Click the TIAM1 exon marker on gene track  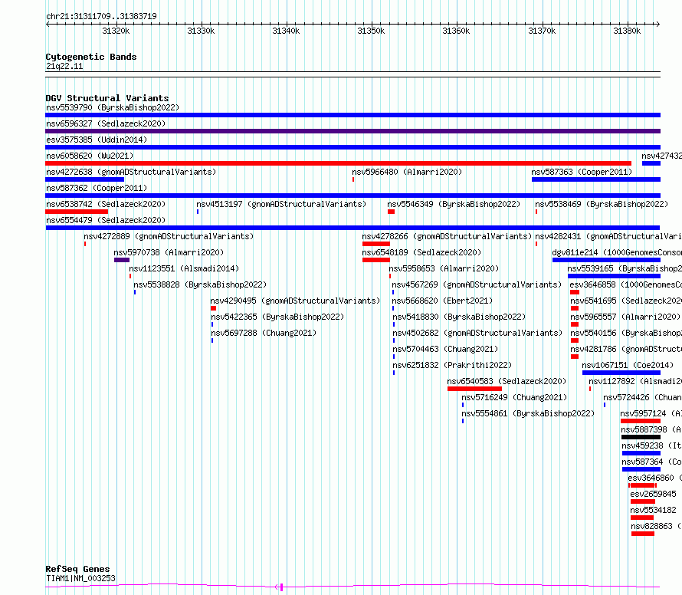coord(282,587)
